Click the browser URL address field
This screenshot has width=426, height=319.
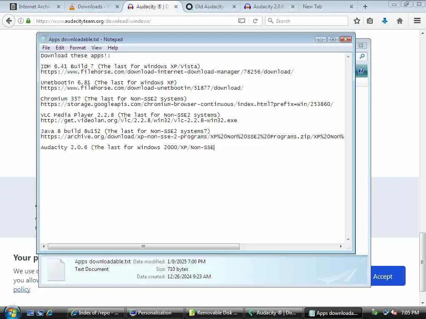136,21
